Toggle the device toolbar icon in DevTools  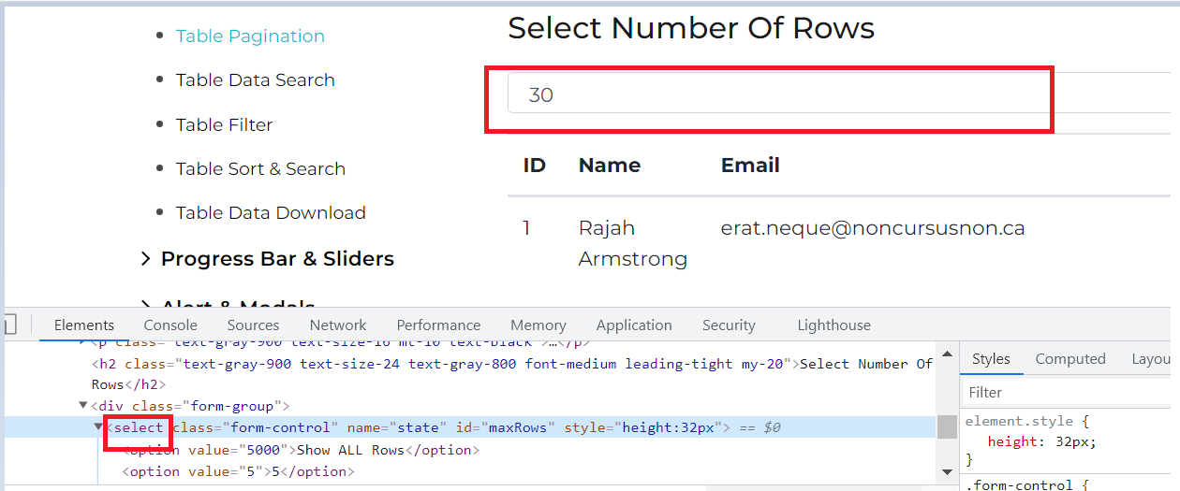[x=10, y=325]
